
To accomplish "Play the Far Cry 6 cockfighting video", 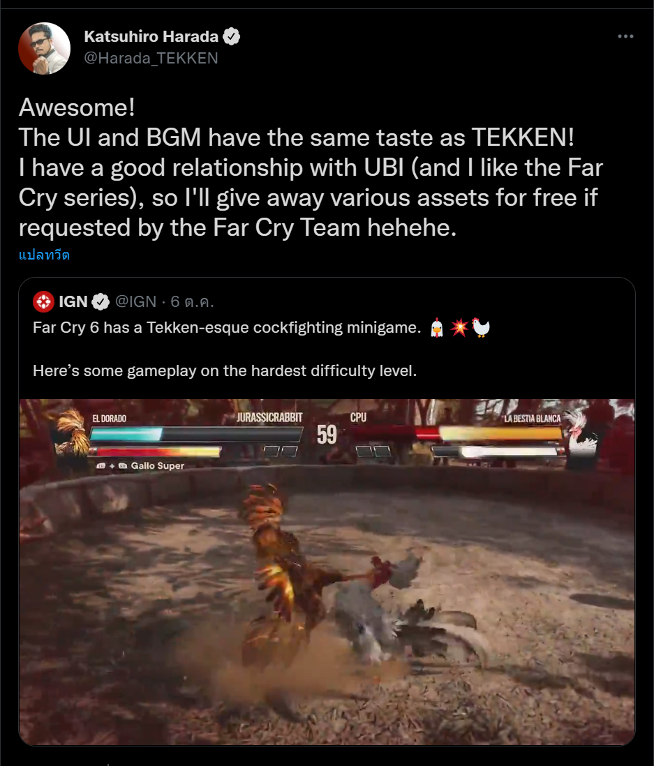I will 327,572.
